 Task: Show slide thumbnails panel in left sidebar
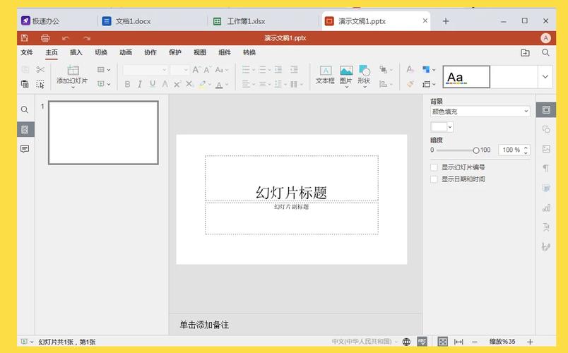coord(25,129)
